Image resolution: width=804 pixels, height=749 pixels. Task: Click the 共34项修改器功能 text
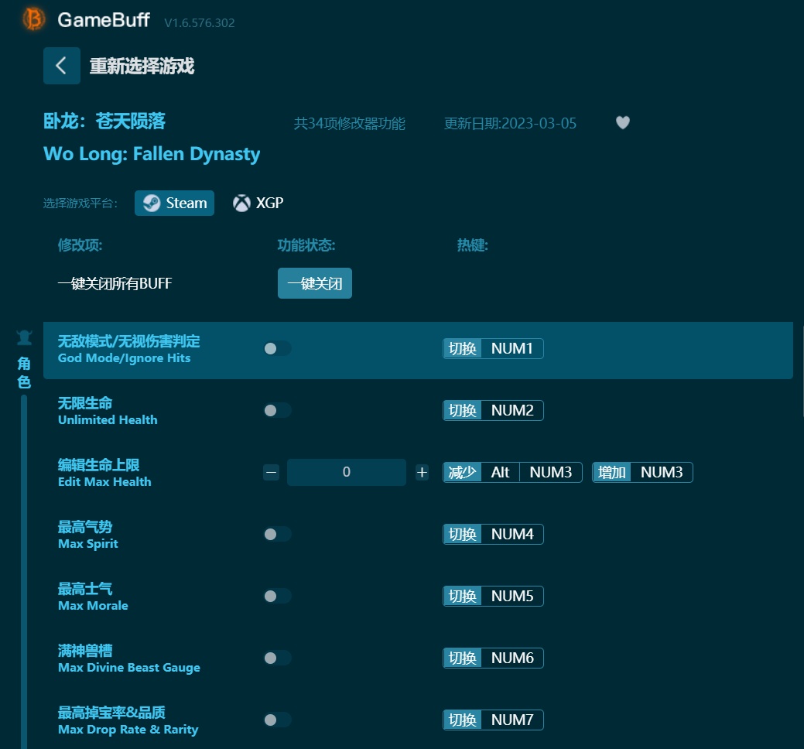pyautogui.click(x=349, y=124)
